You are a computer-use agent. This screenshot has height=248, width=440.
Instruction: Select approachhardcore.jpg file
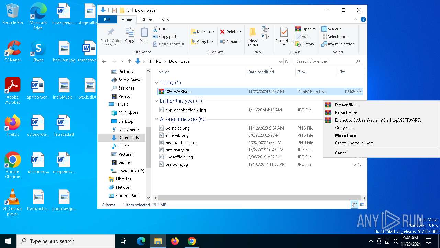tap(186, 110)
